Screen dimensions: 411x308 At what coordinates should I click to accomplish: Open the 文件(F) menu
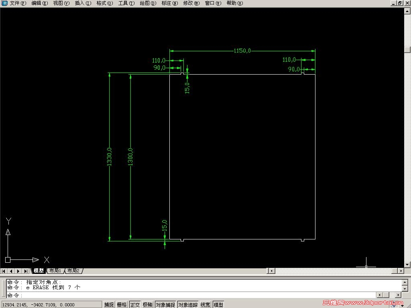point(18,3)
